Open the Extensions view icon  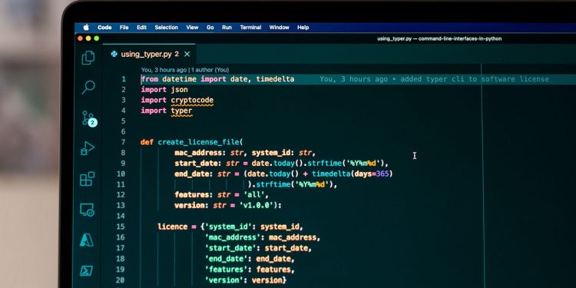click(x=88, y=179)
